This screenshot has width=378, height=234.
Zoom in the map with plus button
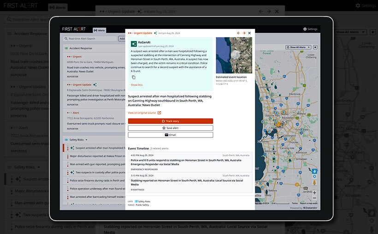[314, 193]
